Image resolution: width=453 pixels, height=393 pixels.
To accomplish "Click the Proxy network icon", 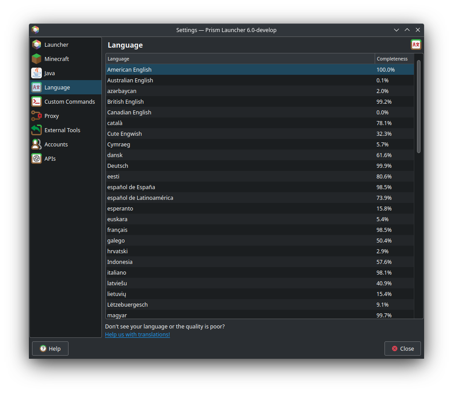I will coord(36,116).
